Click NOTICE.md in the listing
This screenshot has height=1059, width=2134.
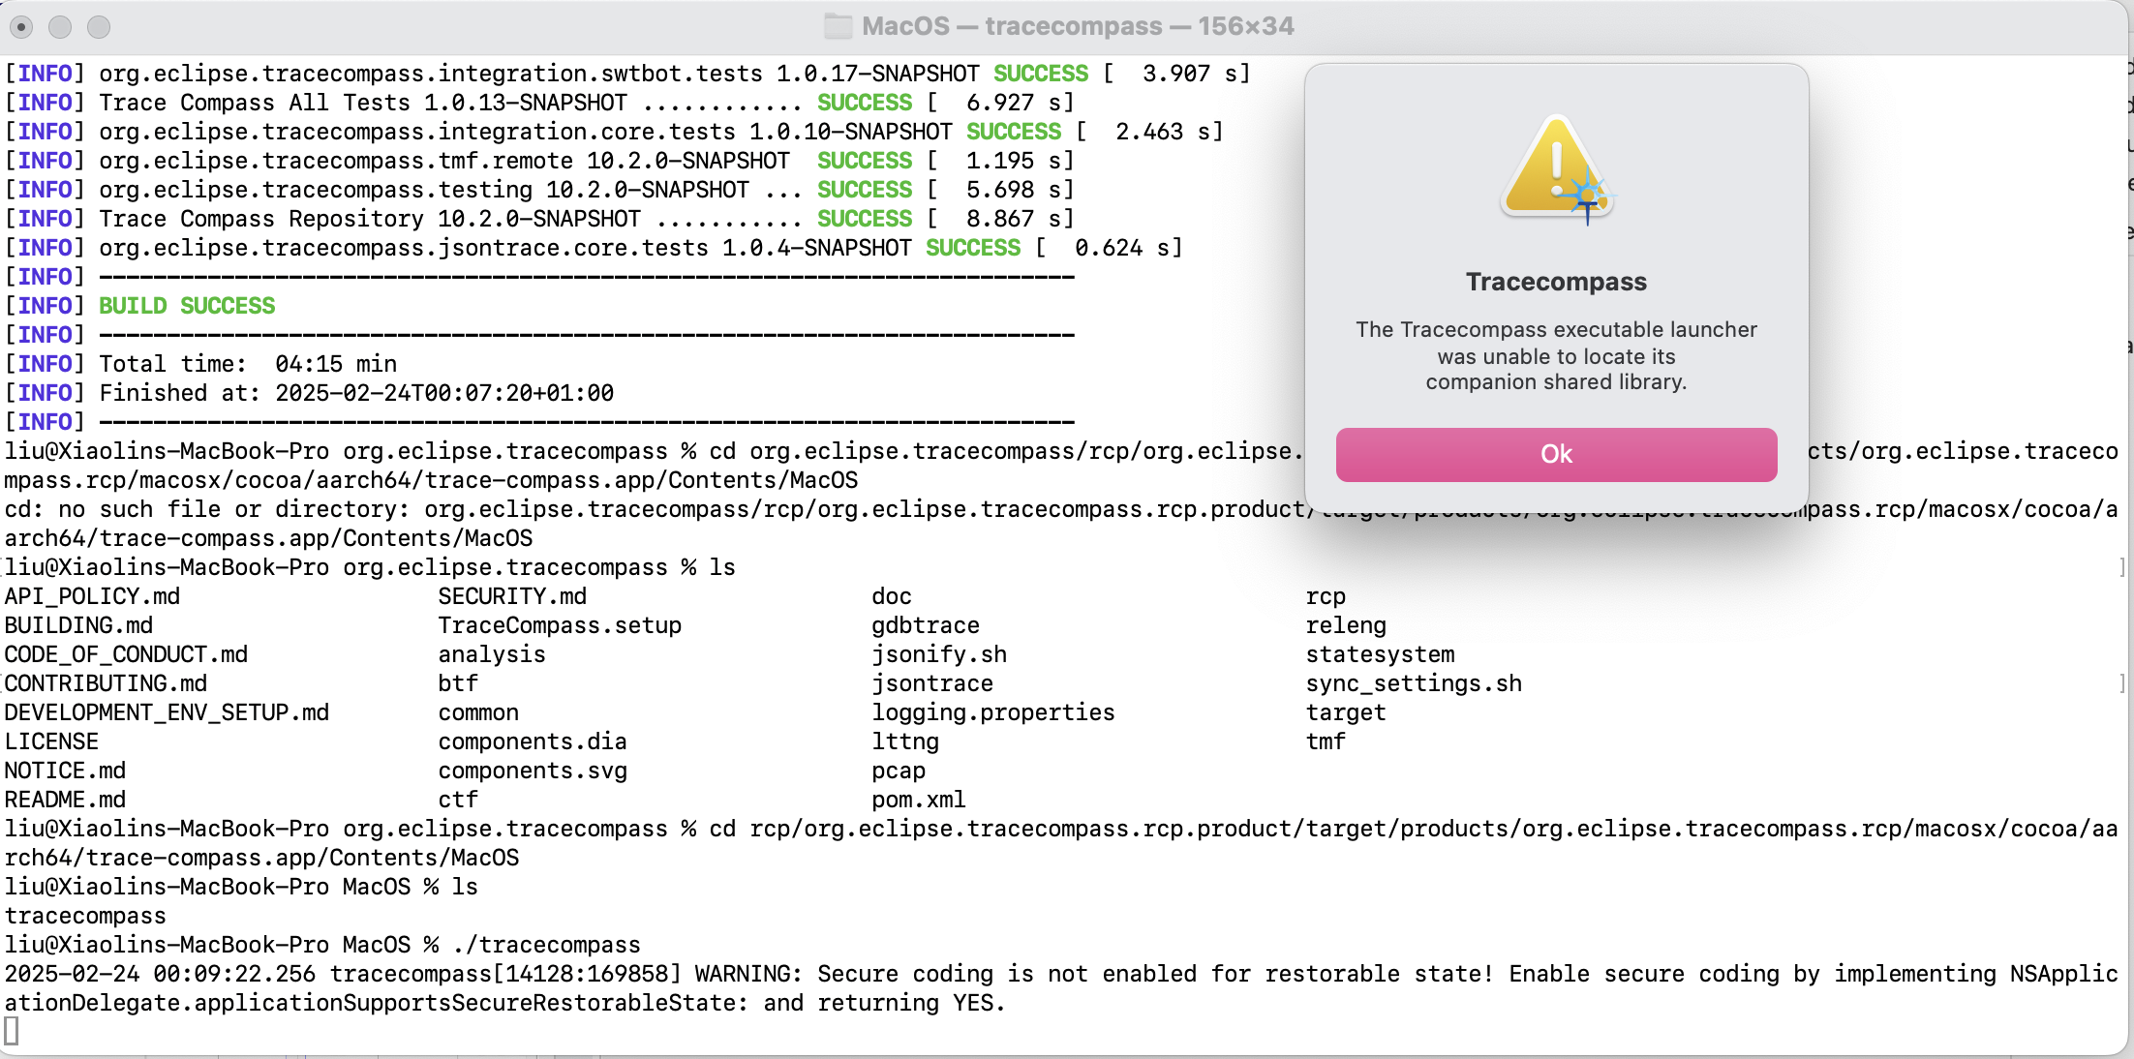65,771
